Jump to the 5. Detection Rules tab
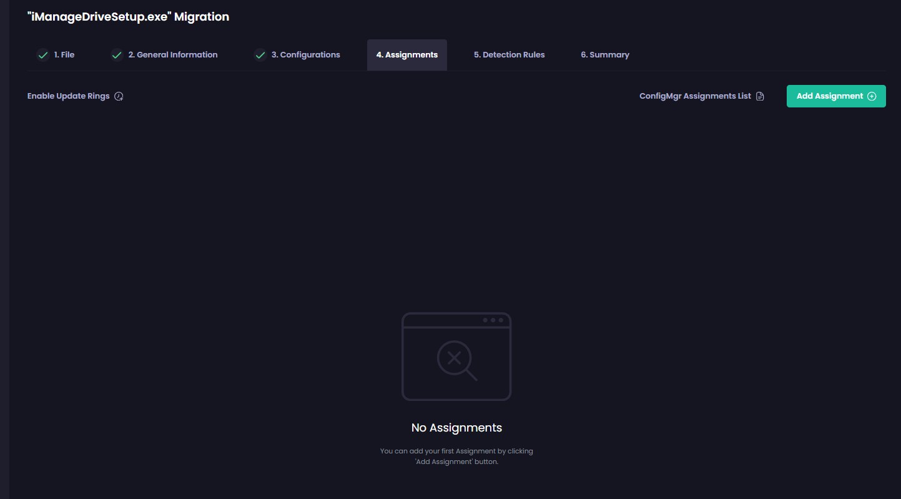 coord(509,55)
